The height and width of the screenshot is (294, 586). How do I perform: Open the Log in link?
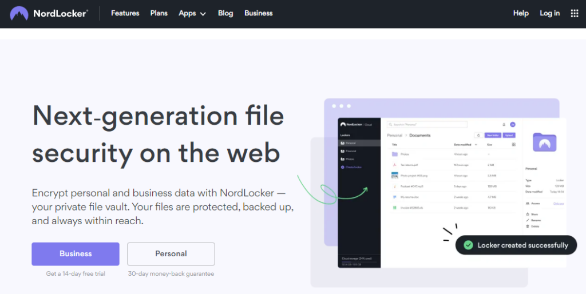[x=549, y=13]
